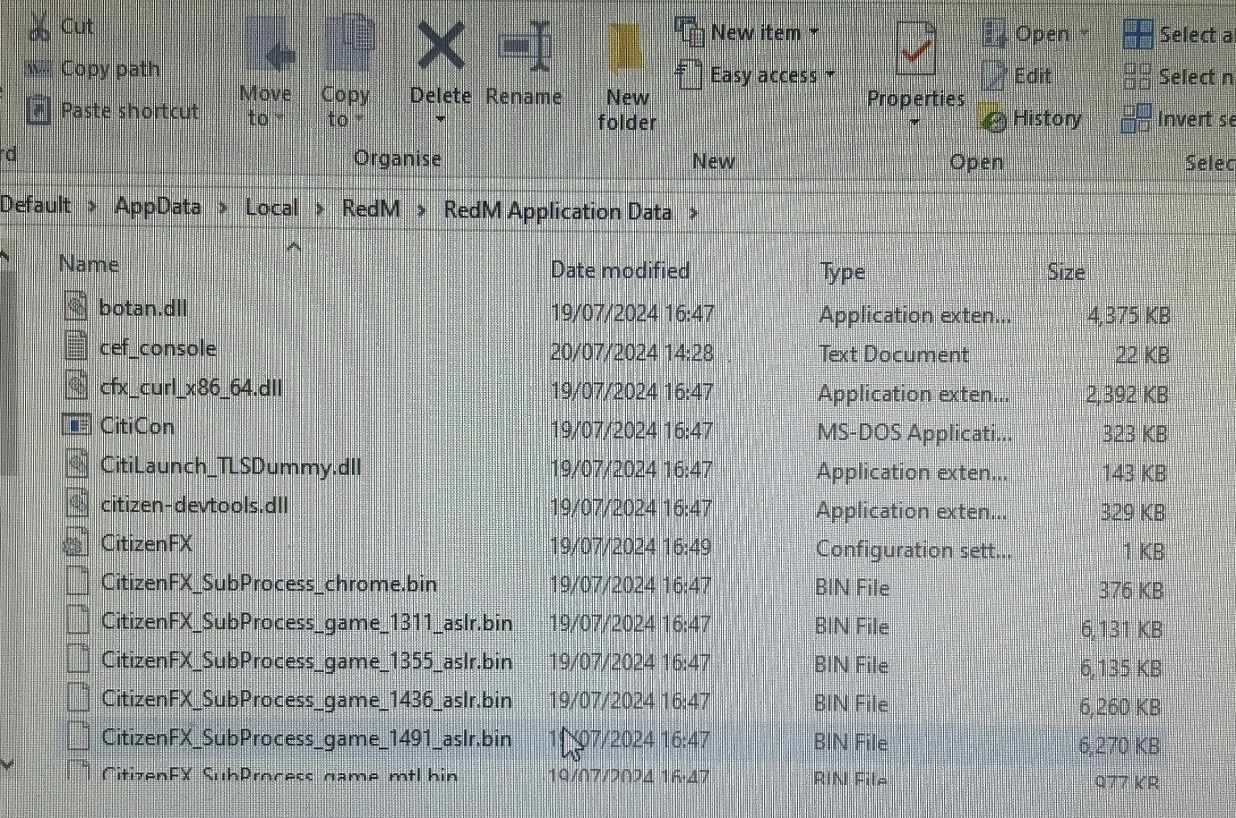1236x818 pixels.
Task: Go to the AppData breadcrumb folder
Action: [x=158, y=207]
